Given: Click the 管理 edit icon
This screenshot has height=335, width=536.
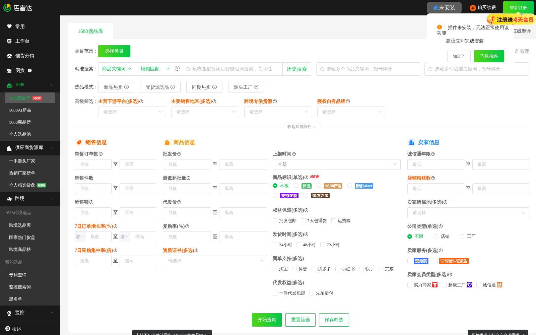Looking at the screenshot, I should tap(517, 51).
